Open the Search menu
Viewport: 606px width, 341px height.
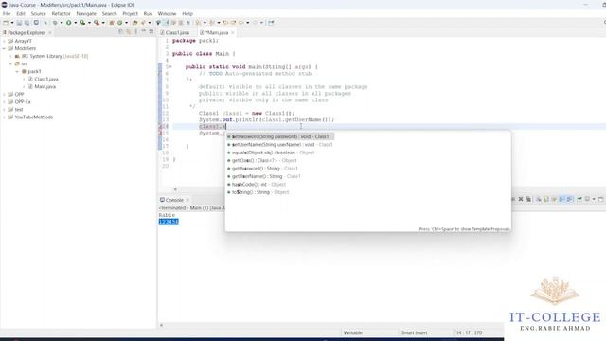pyautogui.click(x=110, y=13)
